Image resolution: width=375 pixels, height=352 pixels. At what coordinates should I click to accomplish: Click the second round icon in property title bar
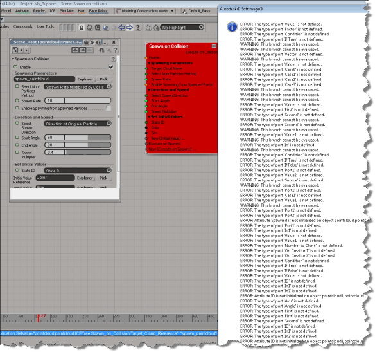pyautogui.click(x=92, y=42)
